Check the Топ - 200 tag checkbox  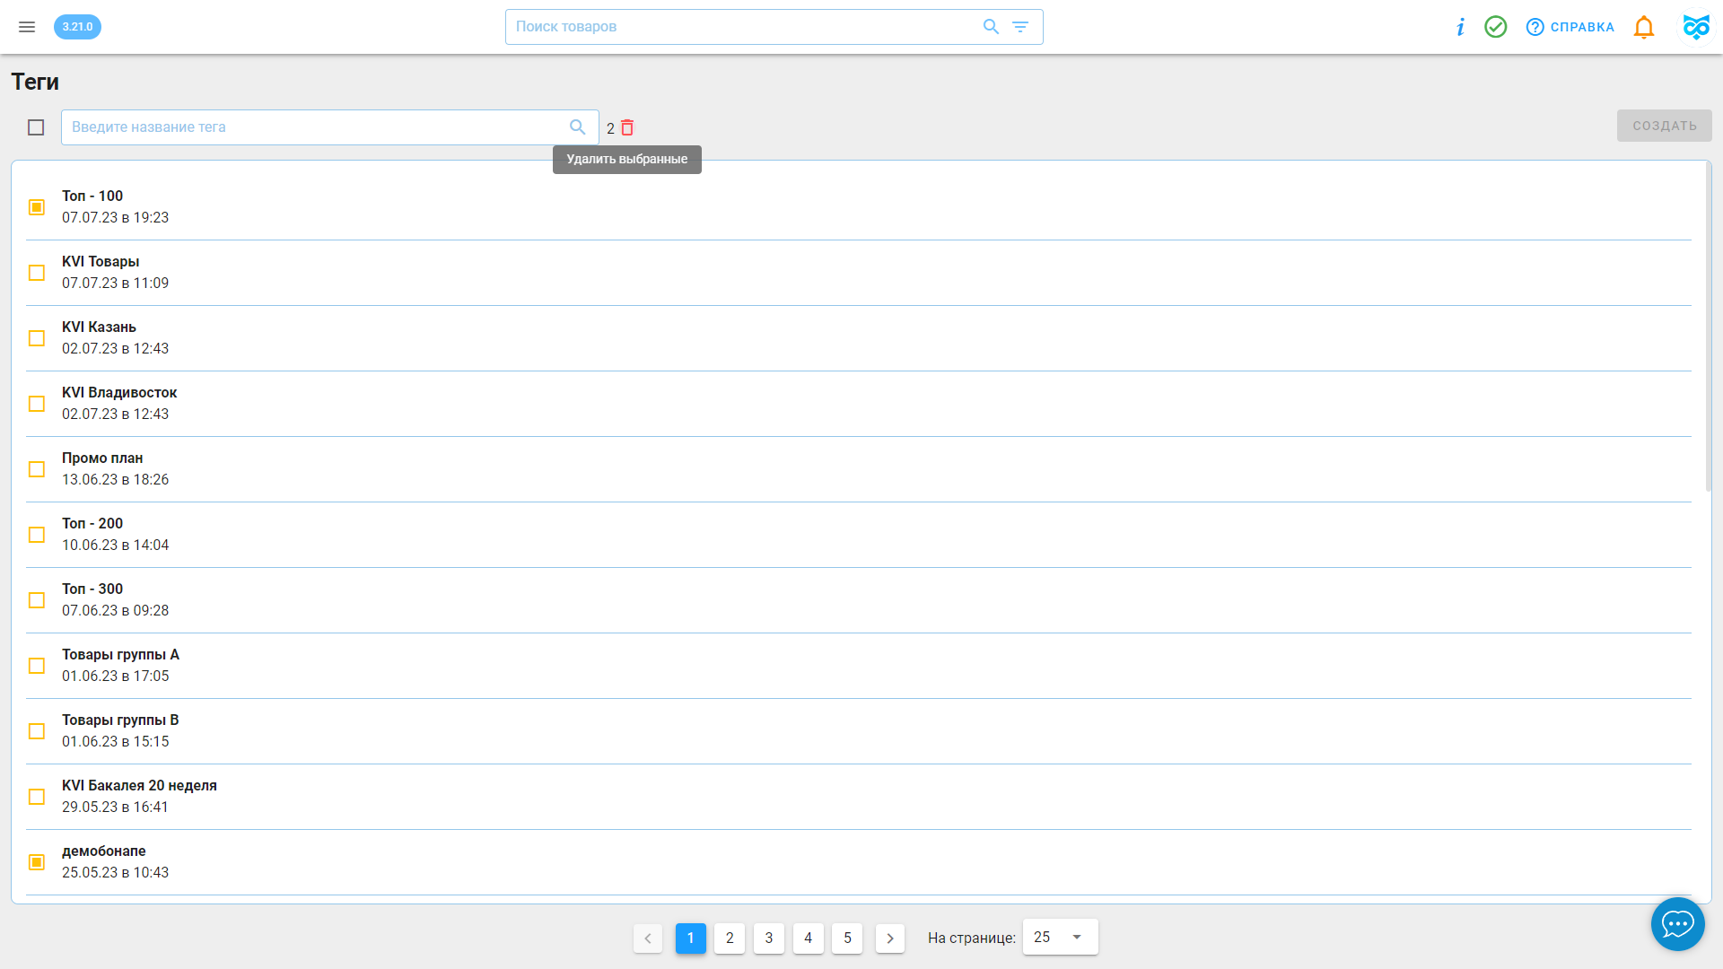tap(37, 535)
